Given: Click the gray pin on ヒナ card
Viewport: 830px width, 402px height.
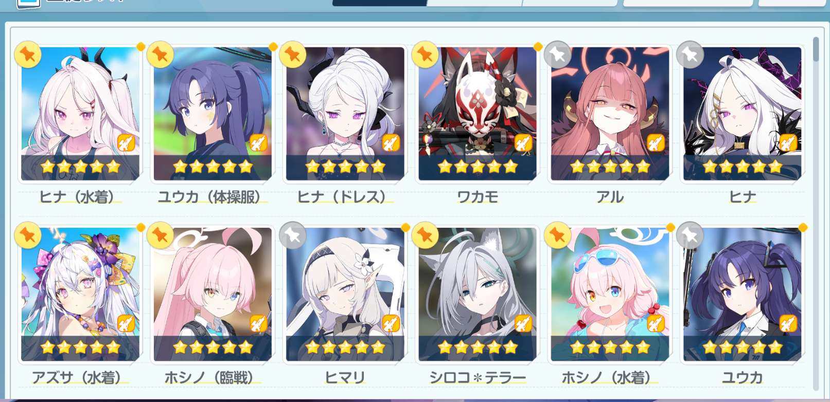Looking at the screenshot, I should coord(690,54).
